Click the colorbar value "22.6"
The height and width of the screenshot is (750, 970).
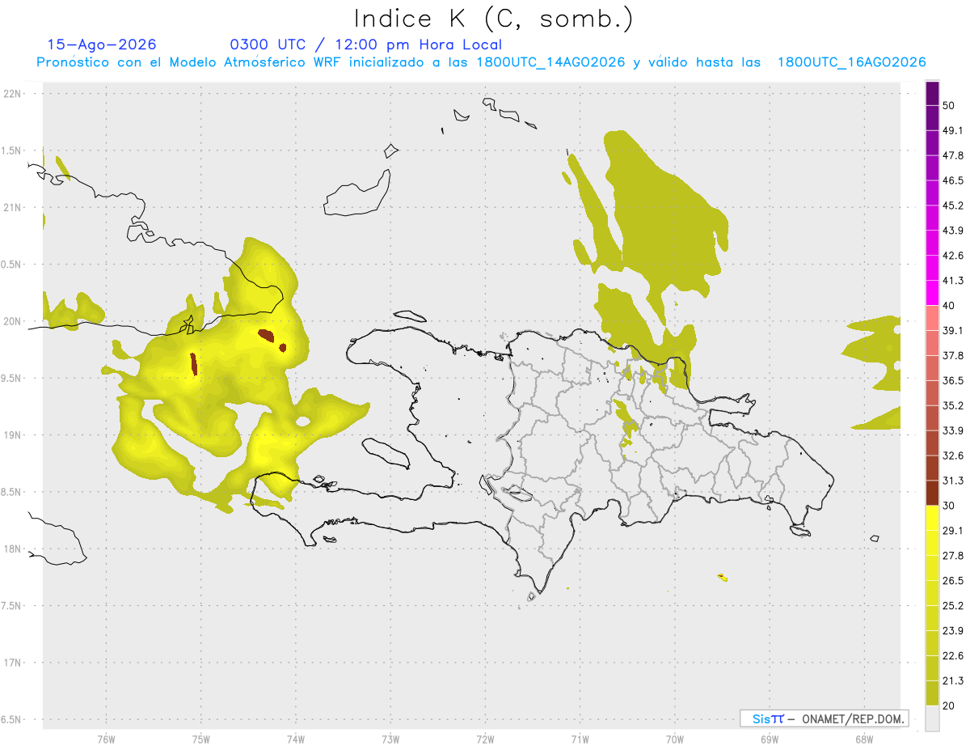953,656
